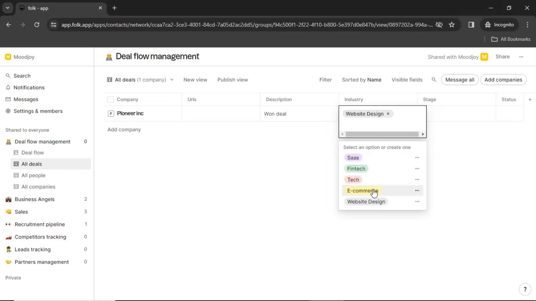
Task: Bookmark this page with the star icon
Action: [452, 25]
